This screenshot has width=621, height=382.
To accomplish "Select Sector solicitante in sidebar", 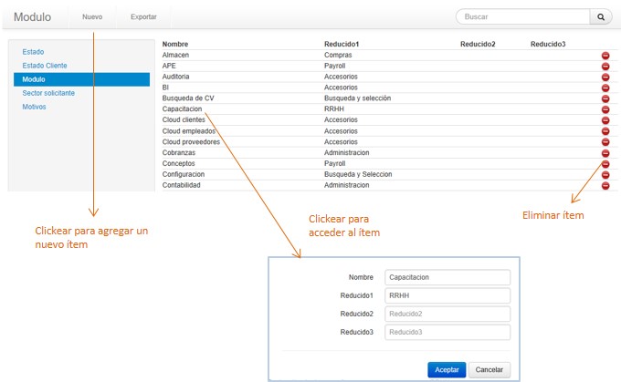I will [x=48, y=93].
